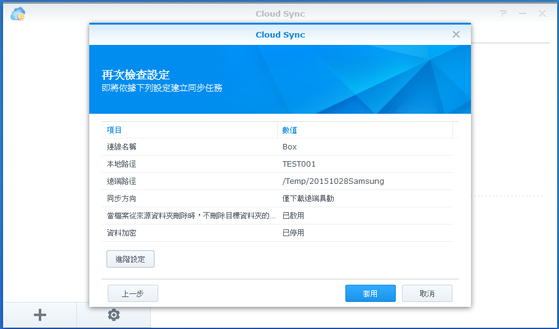Click the Cloud Sync app logo icon

coord(18,14)
